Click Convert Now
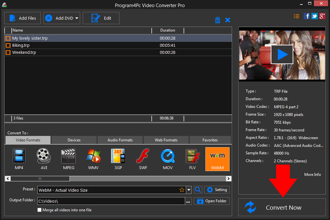 point(282,207)
